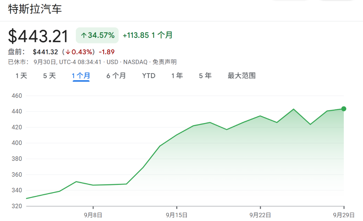Image resolution: width=363 pixels, height=221 pixels.
Task: Select the $443.21 price display
Action: 37,35
